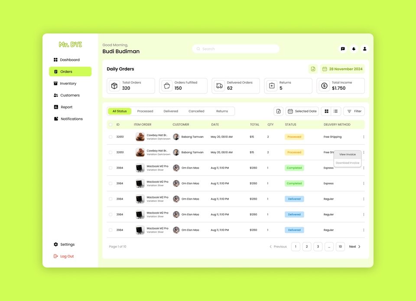Image resolution: width=416 pixels, height=301 pixels.
Task: Click inside the Search field
Action: [235, 49]
